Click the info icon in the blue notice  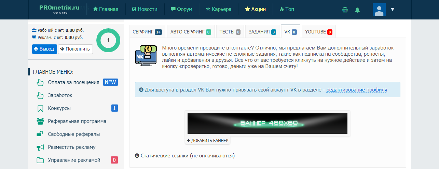pyautogui.click(x=141, y=90)
